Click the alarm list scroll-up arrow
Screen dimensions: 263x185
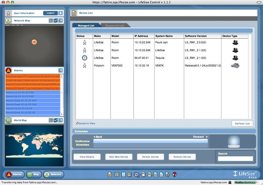[x=62, y=76]
